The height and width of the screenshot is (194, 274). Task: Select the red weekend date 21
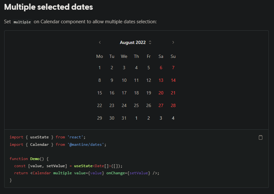[x=173, y=93]
